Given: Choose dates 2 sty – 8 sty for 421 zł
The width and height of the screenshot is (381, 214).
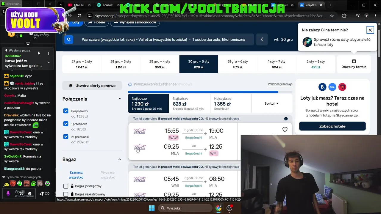Looking at the screenshot, I should [316, 64].
